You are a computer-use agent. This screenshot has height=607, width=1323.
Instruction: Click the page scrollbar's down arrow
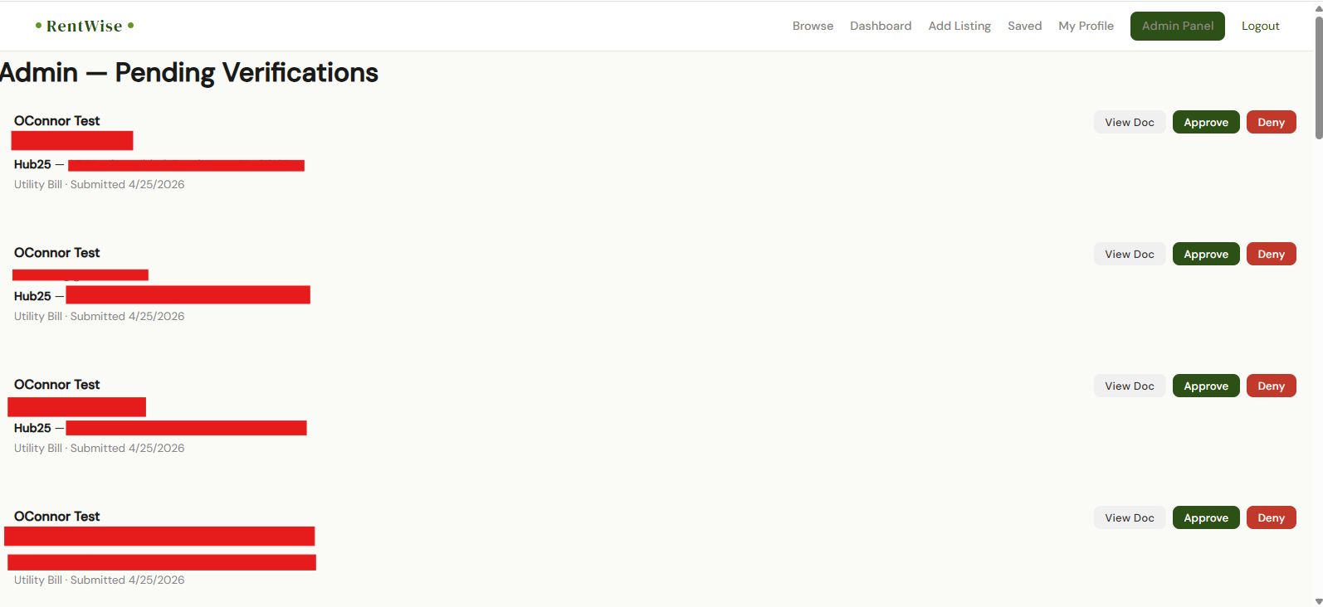point(1318,601)
